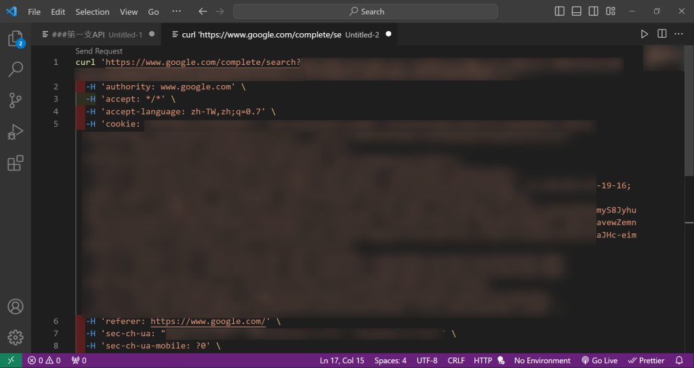Change encoding via UTF-8
694x368 pixels.
point(427,361)
